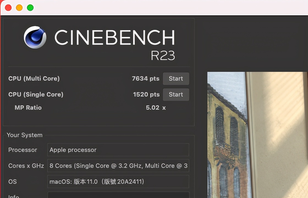Click the MP Ratio label
Image resolution: width=308 pixels, height=198 pixels.
(x=28, y=108)
